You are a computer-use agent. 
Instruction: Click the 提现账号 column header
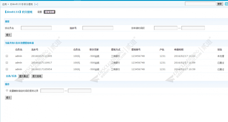tap(136, 50)
